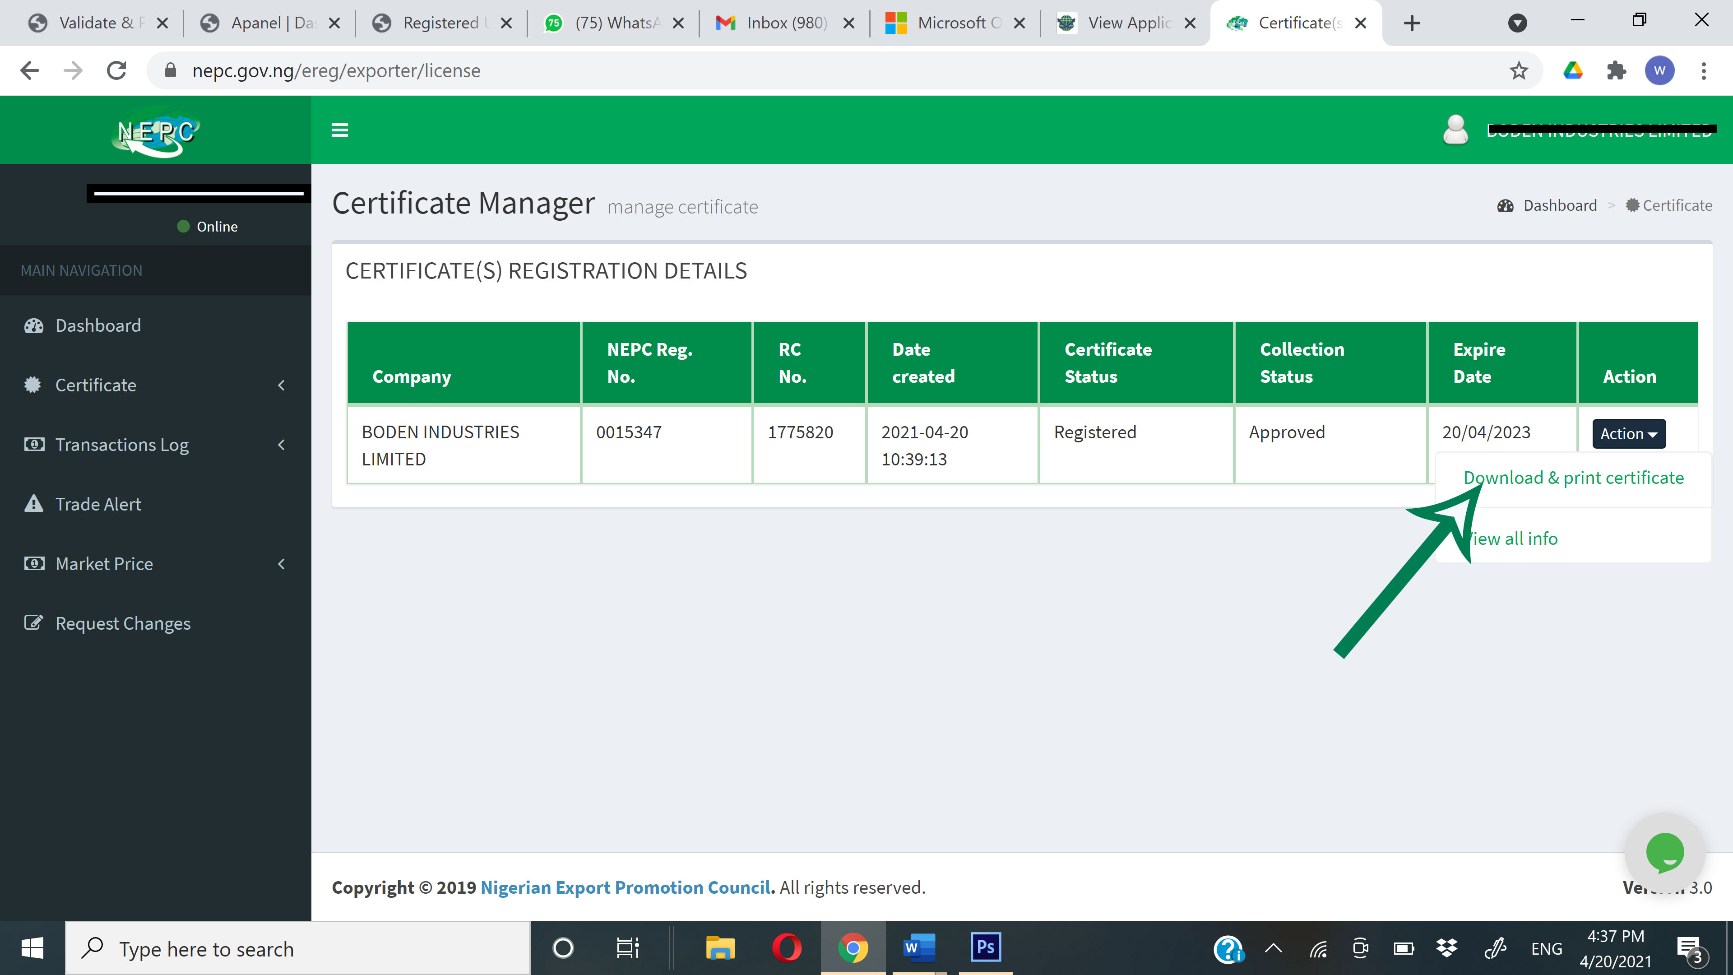Select expire date 20/04/2023 cell
Screen dimensions: 1733x975
(x=1502, y=433)
